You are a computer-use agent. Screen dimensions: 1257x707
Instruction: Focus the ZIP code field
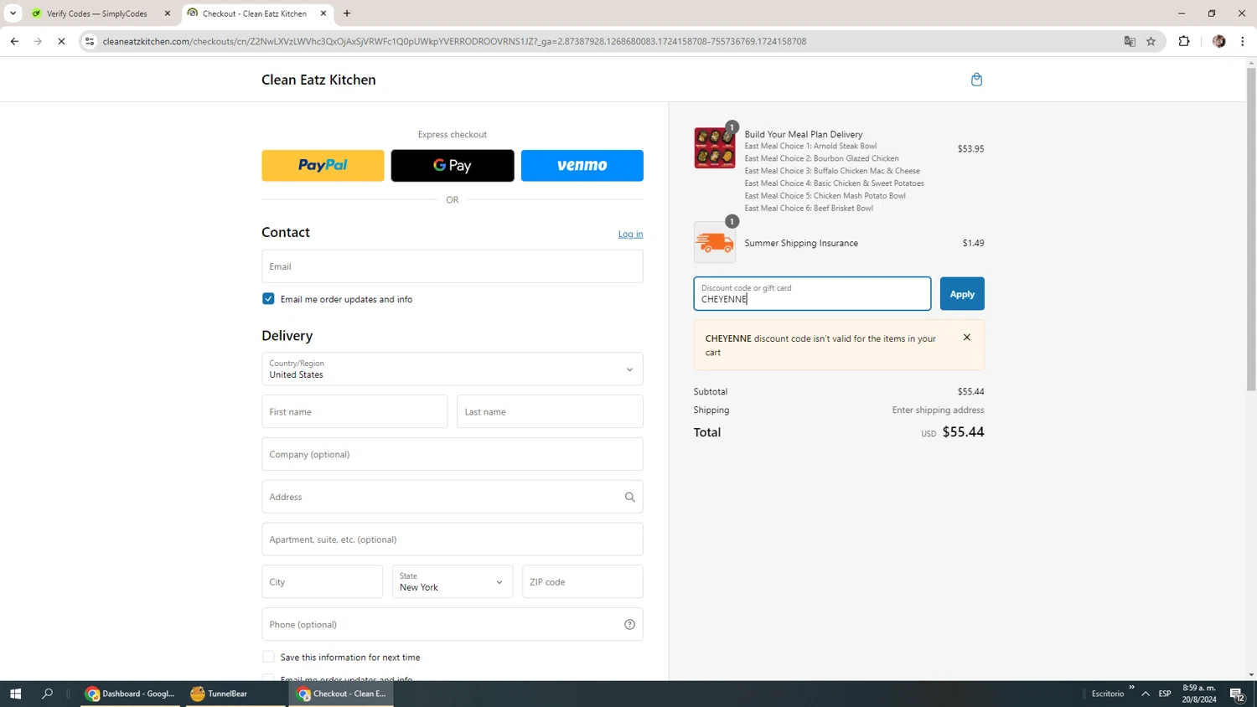click(x=582, y=581)
